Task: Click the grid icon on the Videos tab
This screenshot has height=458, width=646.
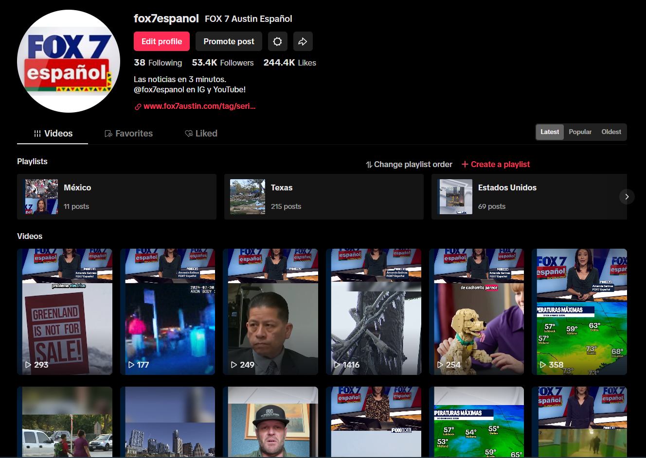Action: coord(37,134)
